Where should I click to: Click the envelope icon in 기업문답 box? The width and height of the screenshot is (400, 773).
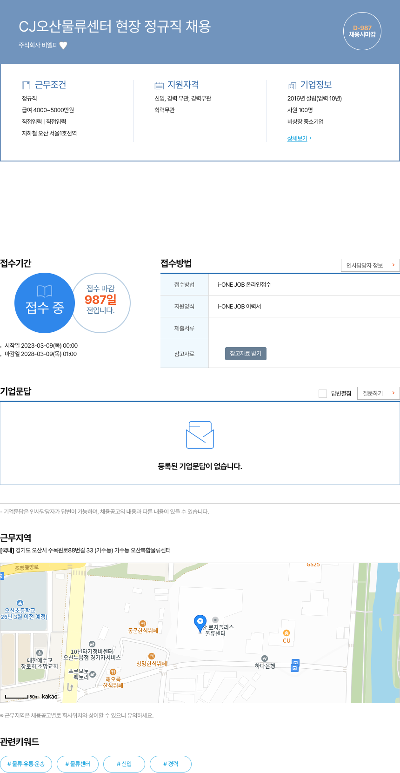click(x=200, y=435)
